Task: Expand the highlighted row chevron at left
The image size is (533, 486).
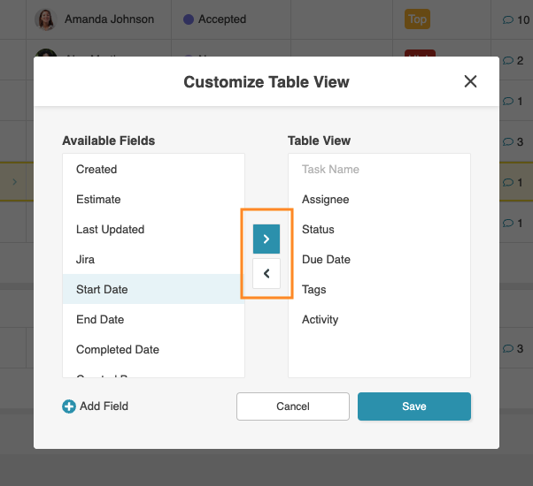Action: (13, 182)
